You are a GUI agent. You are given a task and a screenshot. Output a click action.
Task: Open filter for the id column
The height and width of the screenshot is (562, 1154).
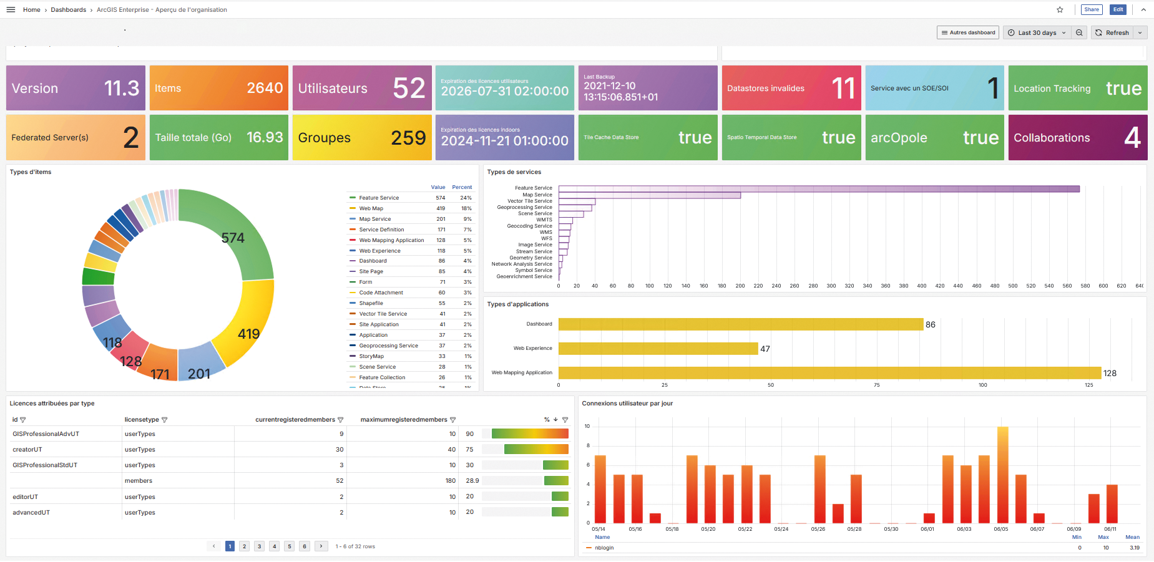pyautogui.click(x=23, y=420)
